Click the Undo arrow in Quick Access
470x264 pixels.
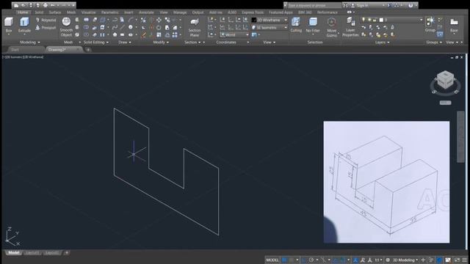pos(53,5)
